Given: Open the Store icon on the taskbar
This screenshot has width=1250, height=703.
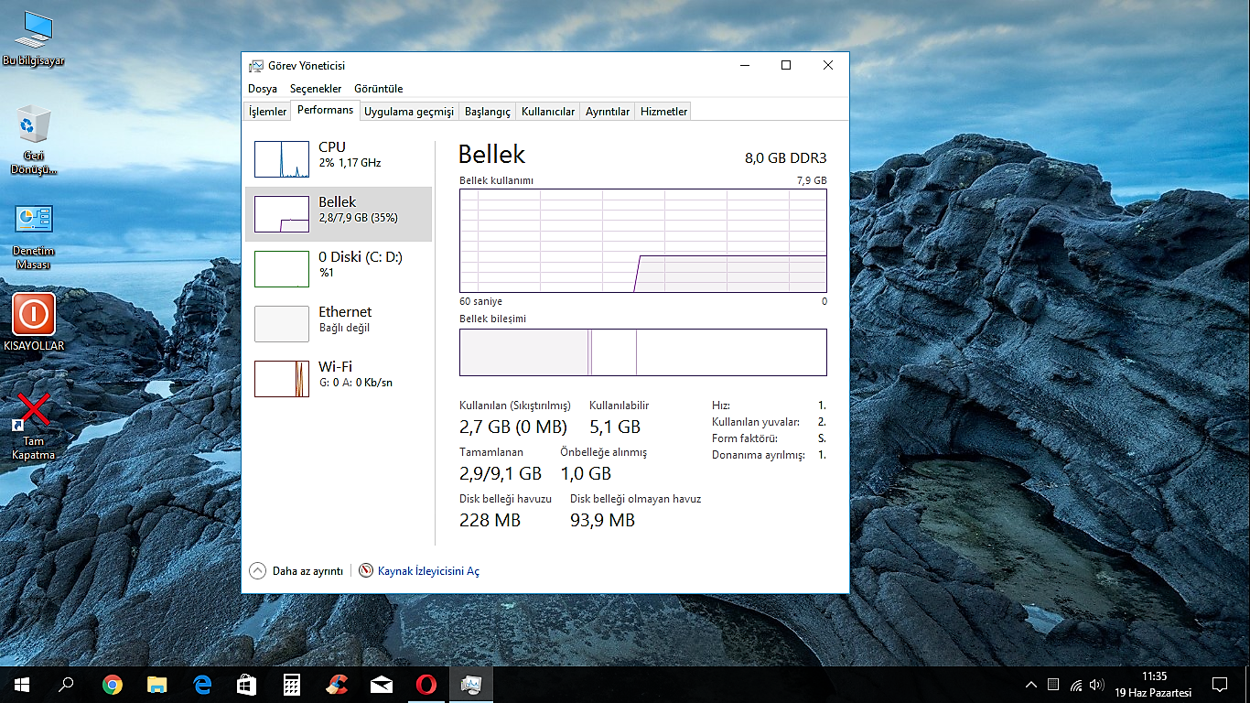Looking at the screenshot, I should coord(247,684).
